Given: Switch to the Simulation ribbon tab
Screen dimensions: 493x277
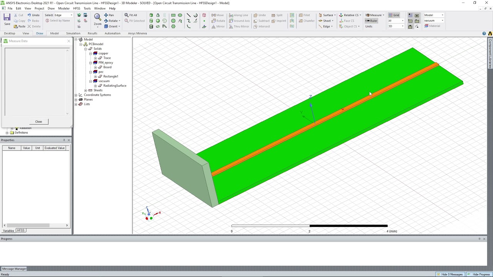Looking at the screenshot, I should pyautogui.click(x=73, y=33).
